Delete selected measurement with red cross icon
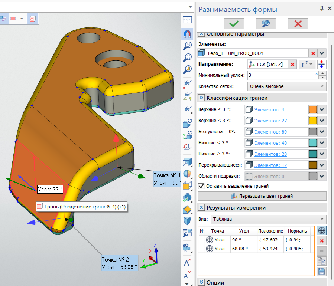 (322, 241)
